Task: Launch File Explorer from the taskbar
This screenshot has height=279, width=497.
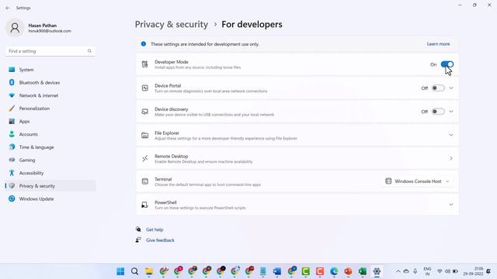Action: [149, 271]
